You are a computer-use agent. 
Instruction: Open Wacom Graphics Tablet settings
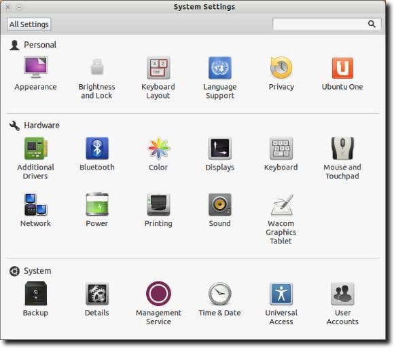(x=281, y=219)
